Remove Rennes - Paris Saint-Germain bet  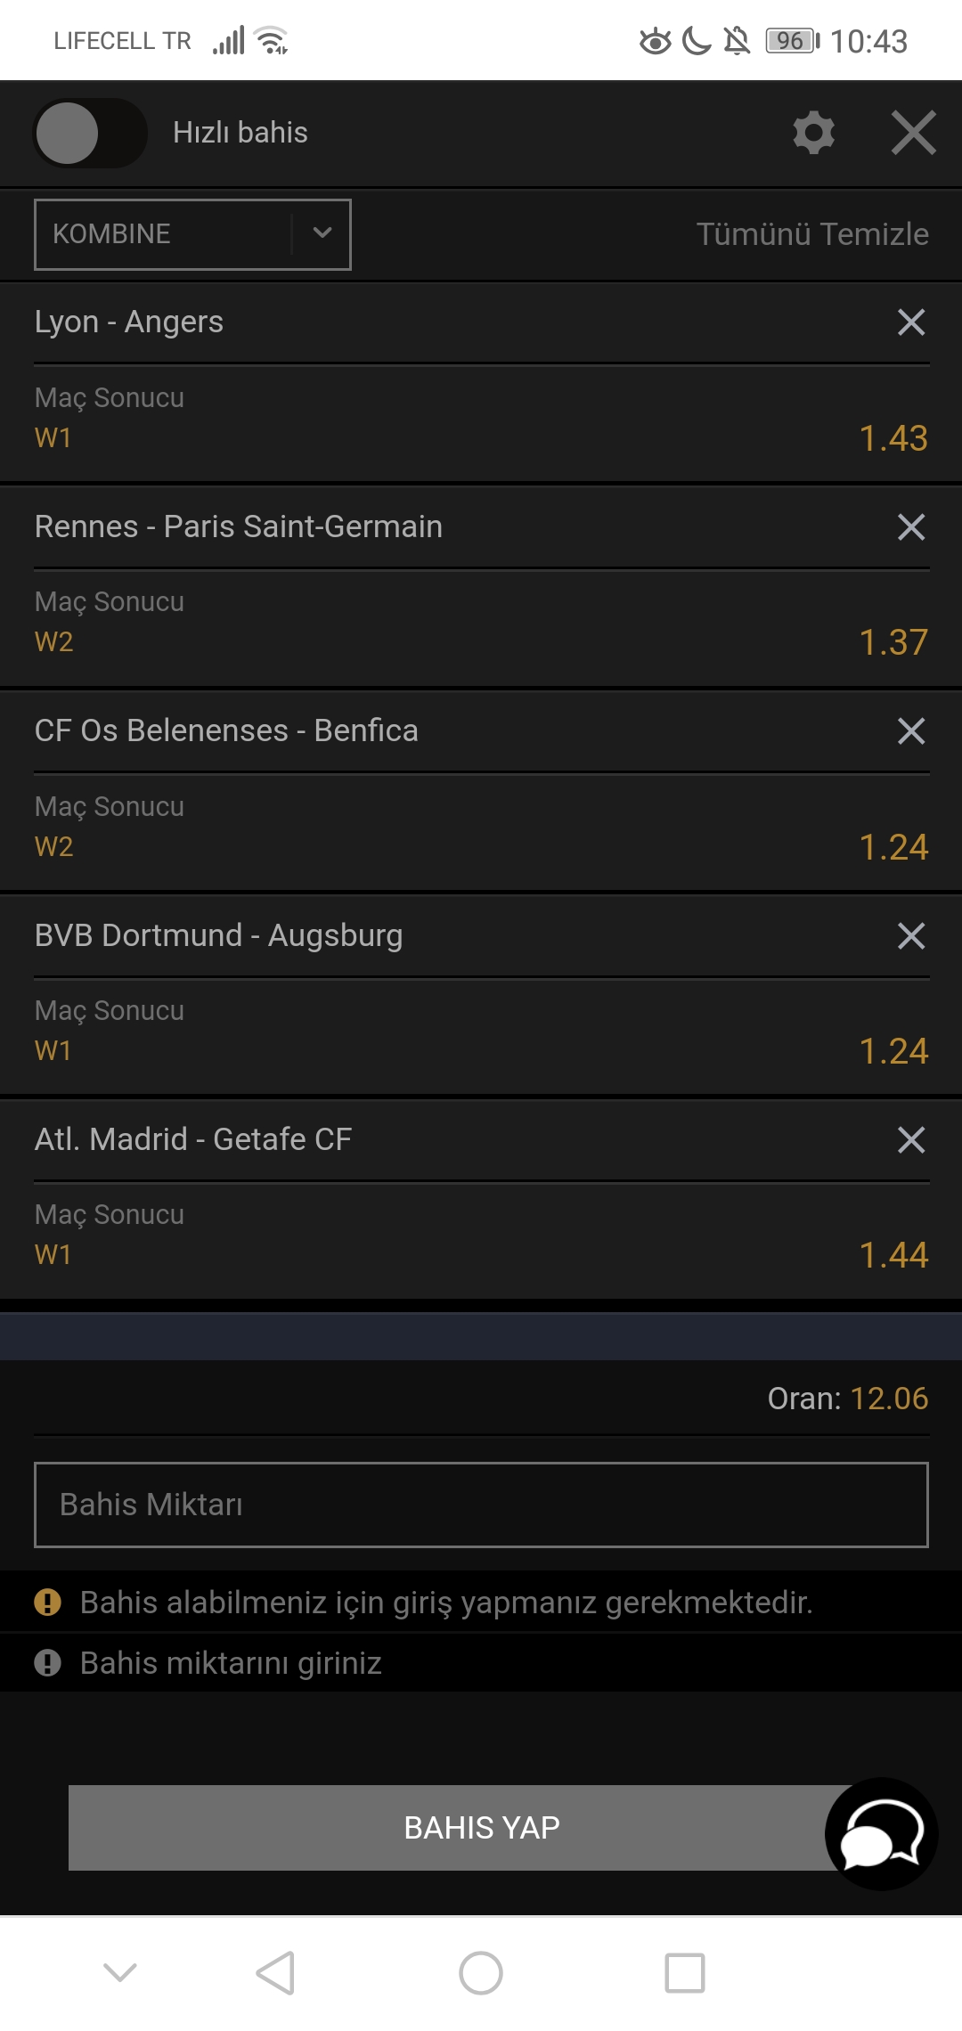tap(911, 526)
